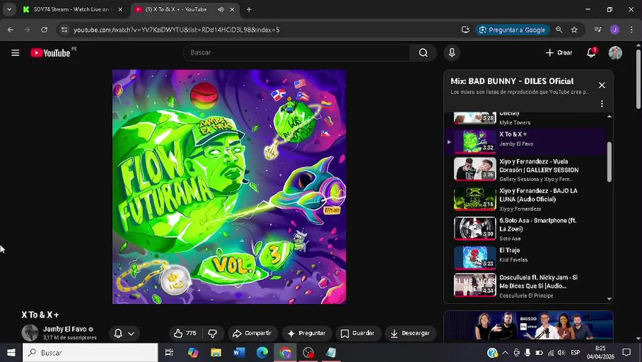Play Xiyo y Fernandezz Vuela Corazón playlist item
Viewport: 642px width, 362px height.
526,169
